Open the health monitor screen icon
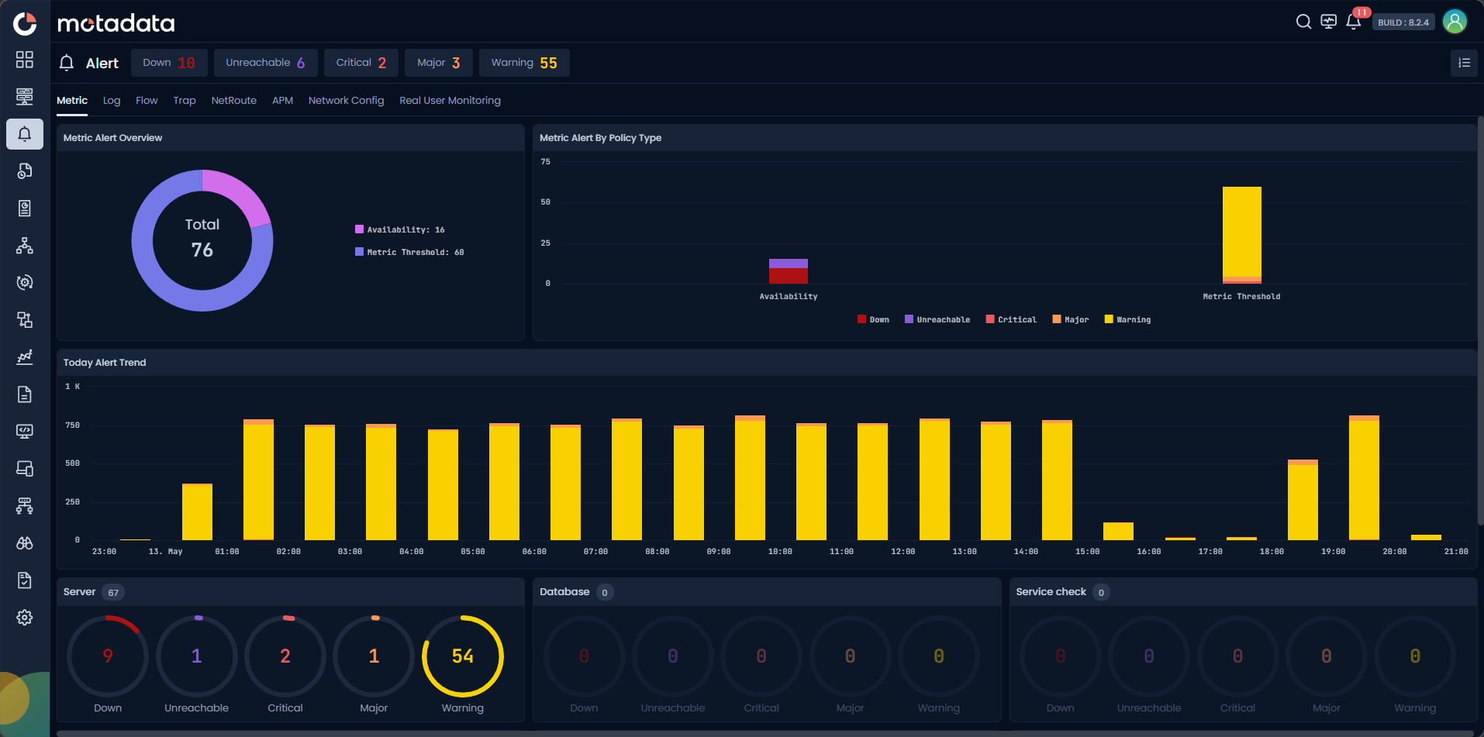The width and height of the screenshot is (1484, 737). tap(1329, 22)
